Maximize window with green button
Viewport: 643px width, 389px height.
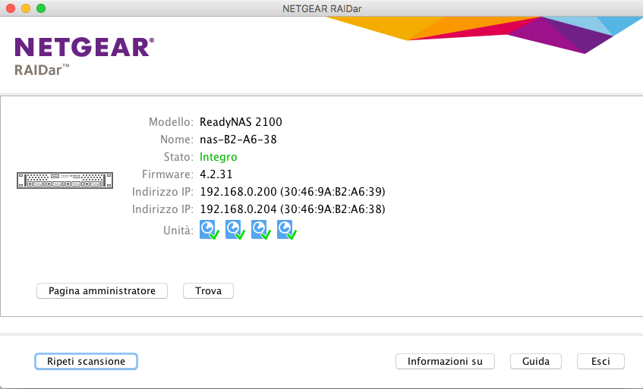41,8
